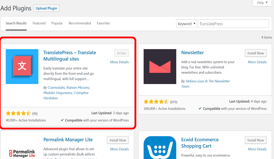Image resolution: width=274 pixels, height=159 pixels.
Task: Click the Permalink Manager Lite logo
Action: 22,153
